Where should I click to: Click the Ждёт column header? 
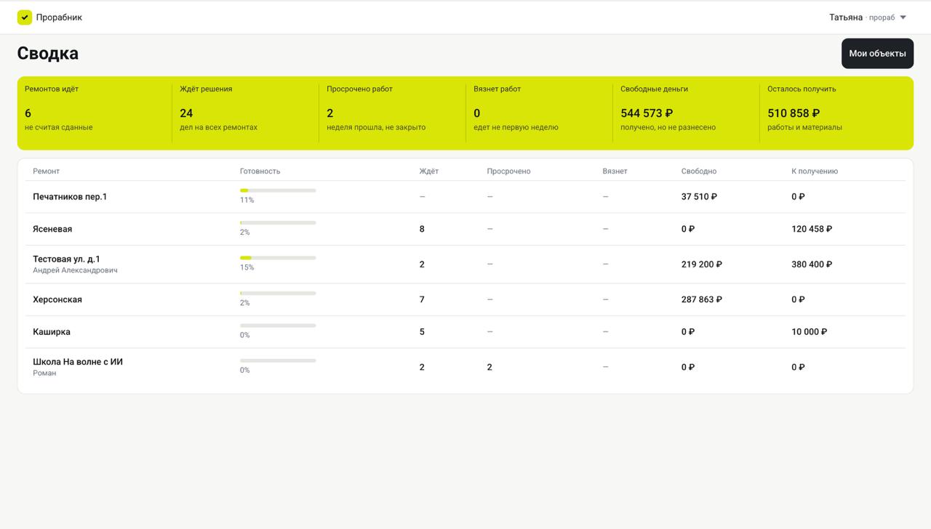(429, 171)
